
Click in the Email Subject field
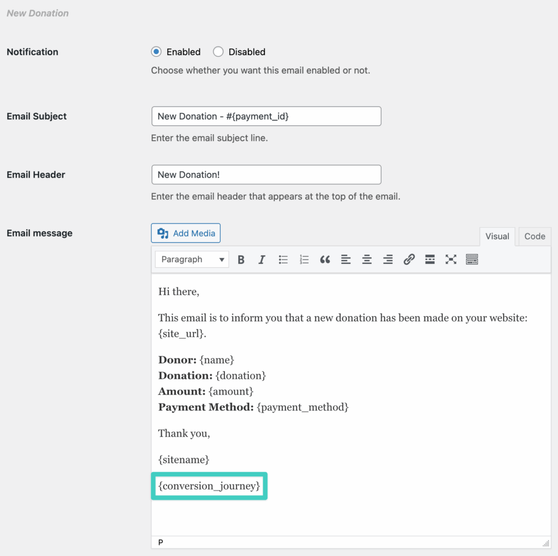coord(266,116)
